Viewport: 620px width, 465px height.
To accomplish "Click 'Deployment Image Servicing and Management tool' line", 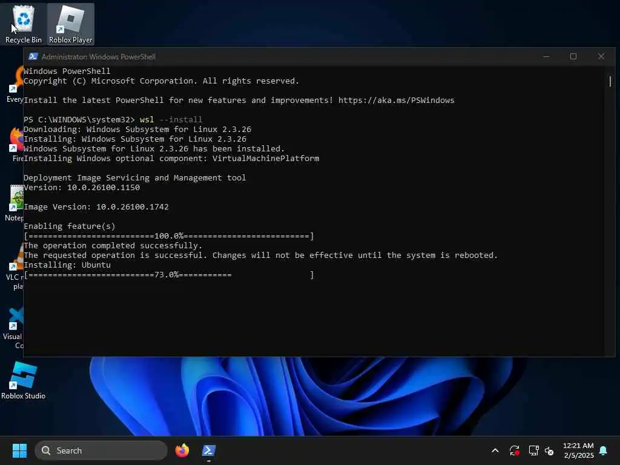I will tap(135, 178).
